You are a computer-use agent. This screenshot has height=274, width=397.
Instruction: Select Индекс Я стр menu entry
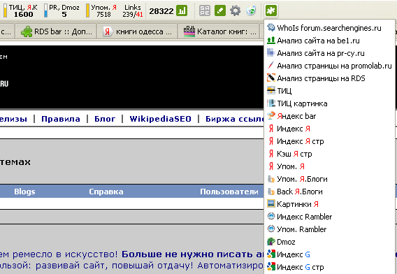(329, 141)
